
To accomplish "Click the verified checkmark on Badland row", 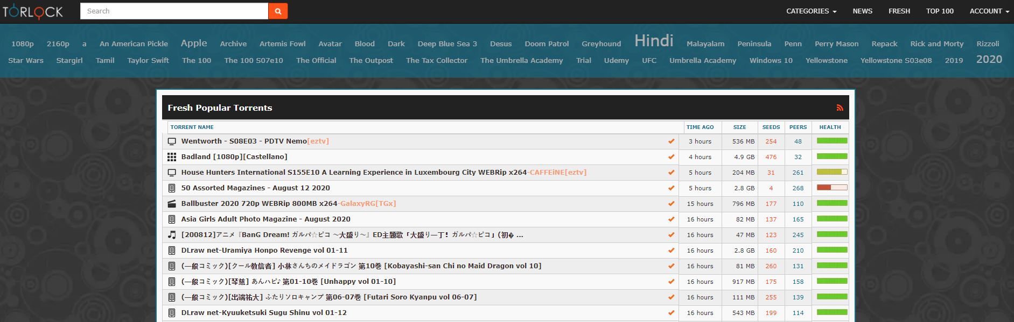I will (x=671, y=157).
